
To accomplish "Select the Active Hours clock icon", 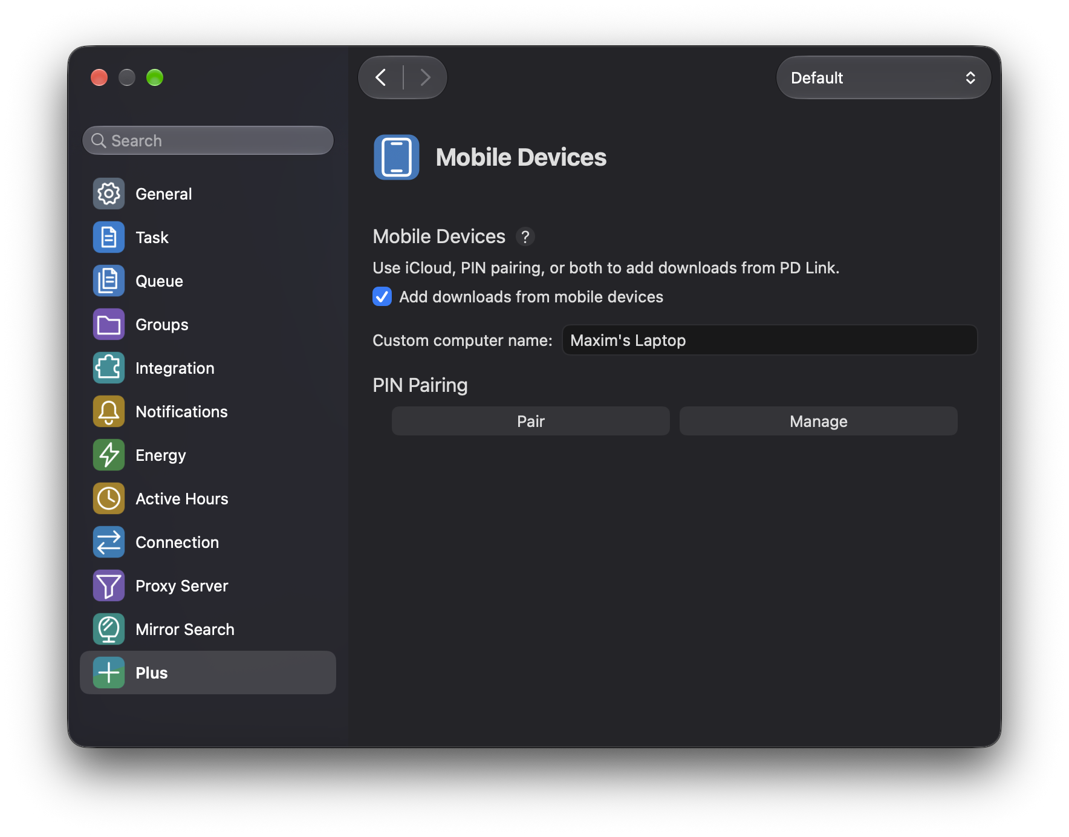I will 109,498.
